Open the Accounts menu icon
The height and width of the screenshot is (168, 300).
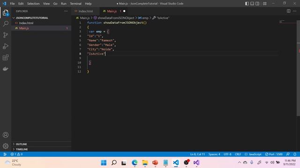(x=6, y=135)
